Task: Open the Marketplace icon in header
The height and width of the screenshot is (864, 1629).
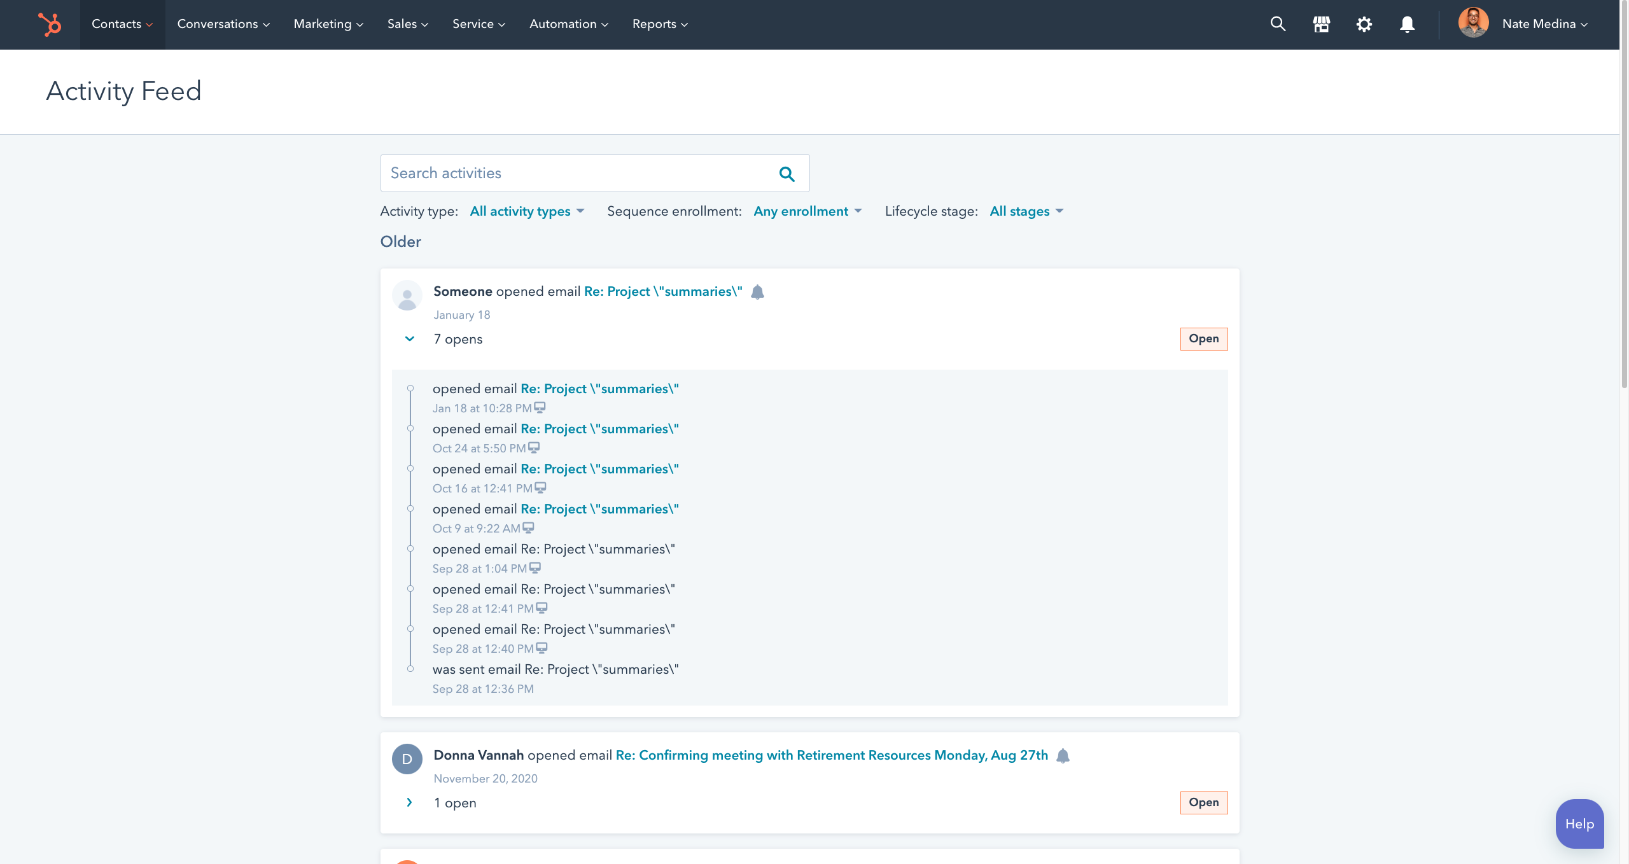Action: 1321,24
